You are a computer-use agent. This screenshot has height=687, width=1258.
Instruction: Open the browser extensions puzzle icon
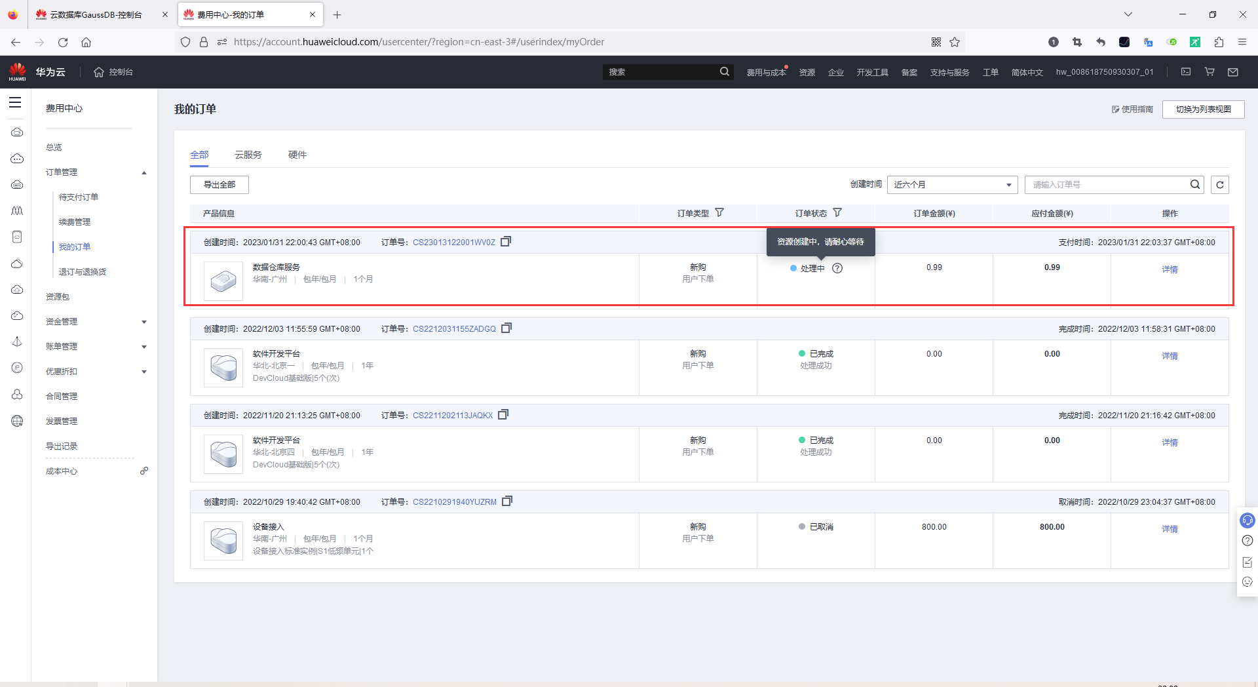1219,42
